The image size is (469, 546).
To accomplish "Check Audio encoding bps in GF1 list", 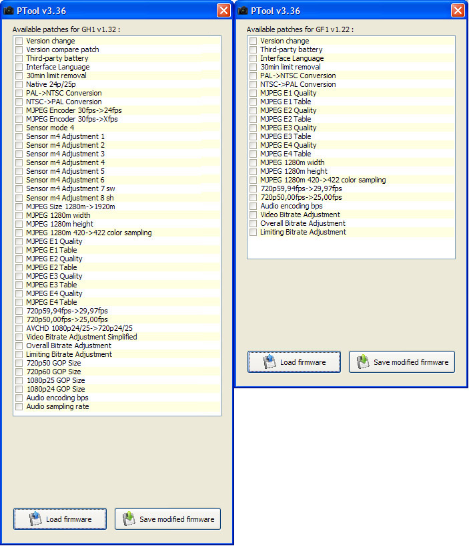I will pos(254,207).
